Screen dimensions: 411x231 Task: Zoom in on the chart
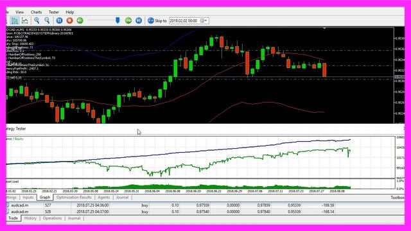[x=37, y=21]
